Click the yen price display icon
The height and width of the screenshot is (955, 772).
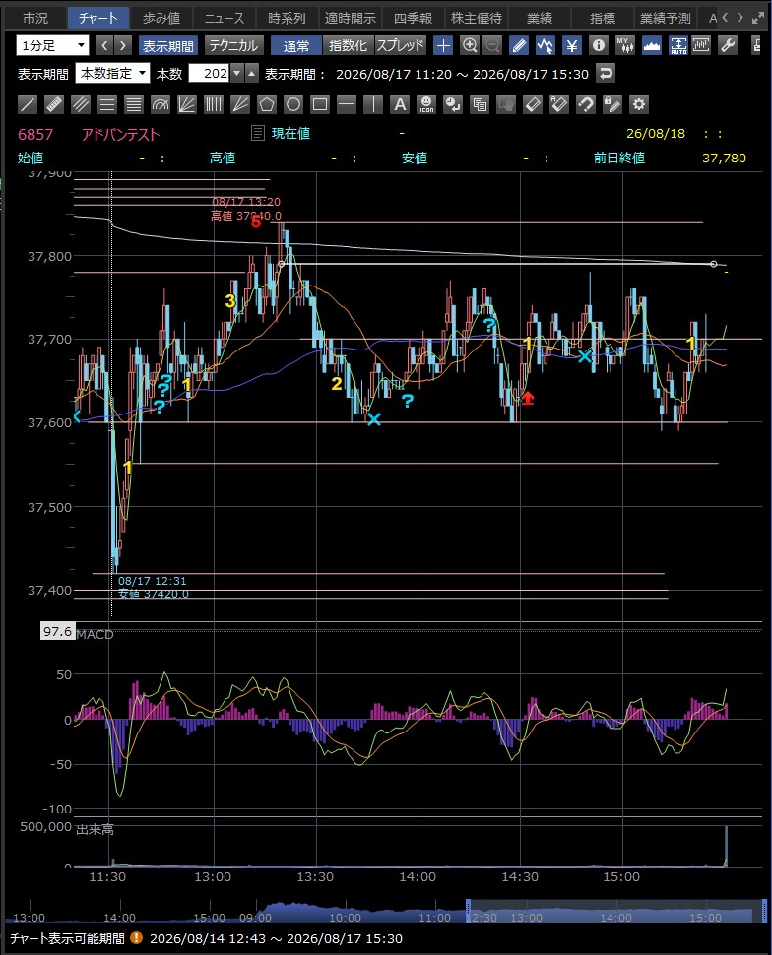point(571,45)
